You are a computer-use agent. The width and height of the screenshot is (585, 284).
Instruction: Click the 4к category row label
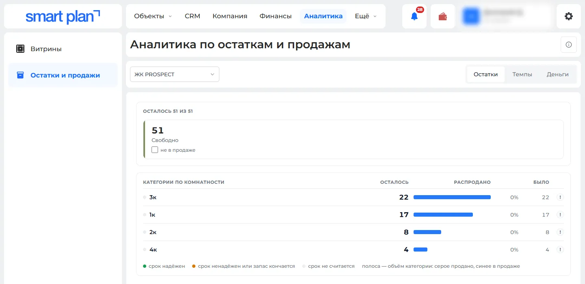coord(153,250)
